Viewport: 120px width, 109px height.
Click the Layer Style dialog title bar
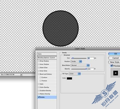(x=78, y=49)
